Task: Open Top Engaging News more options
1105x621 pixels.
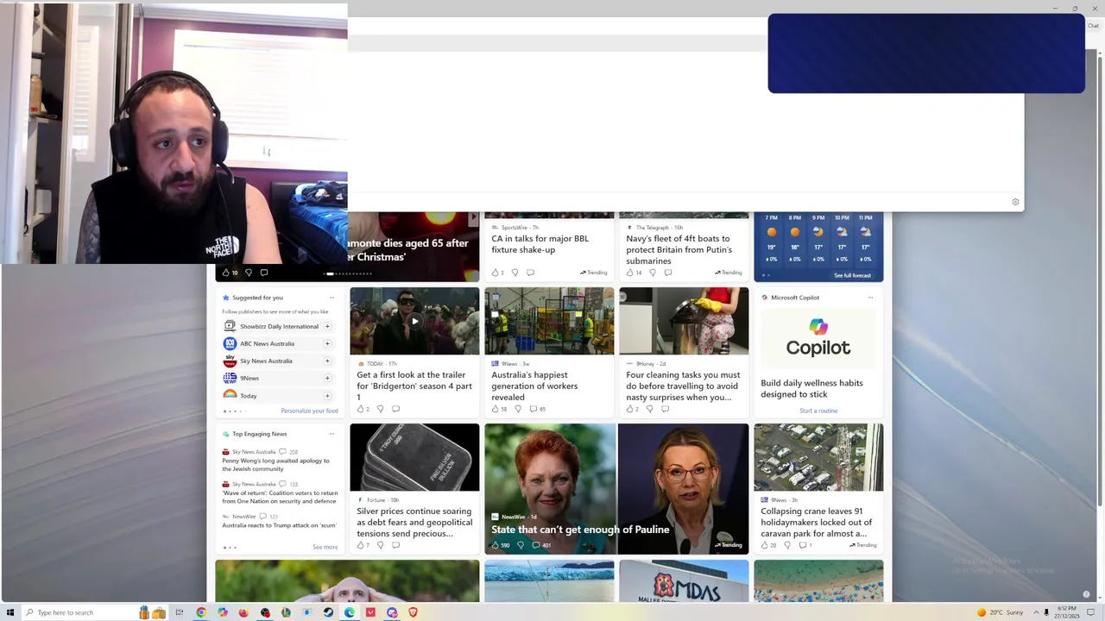Action: pyautogui.click(x=331, y=434)
